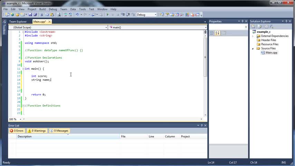Click the Navigate Backward toolbar icon
Screen dimensions: 295x166
pyautogui.click(x=94, y=15)
